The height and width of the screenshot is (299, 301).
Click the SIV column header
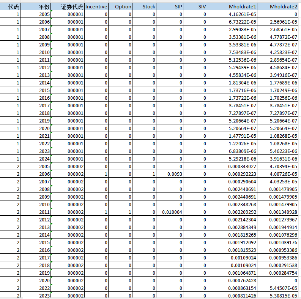pyautogui.click(x=196, y=6)
